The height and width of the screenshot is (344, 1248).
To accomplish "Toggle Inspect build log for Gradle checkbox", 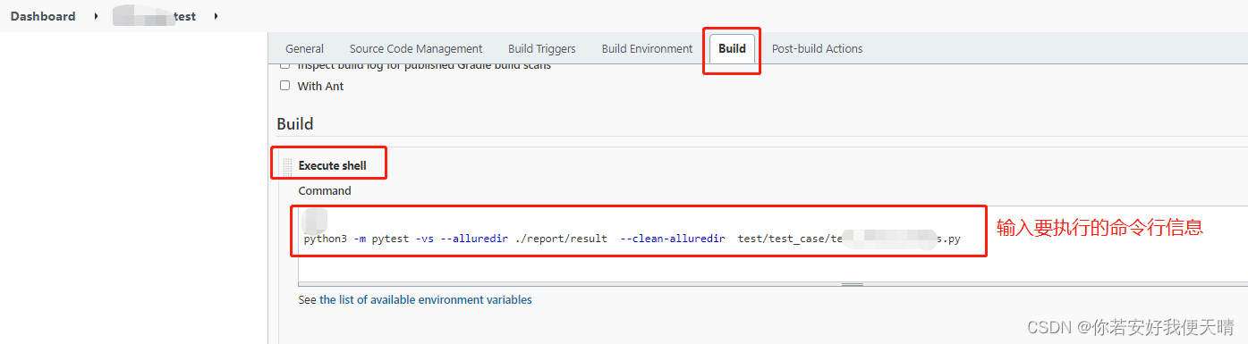I will [284, 66].
